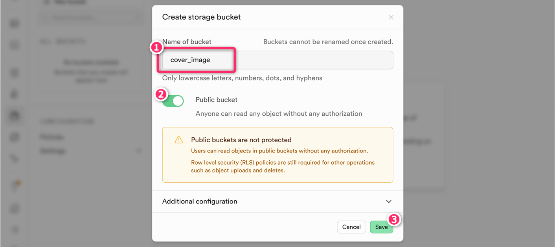Select Policies under Configuration
This screenshot has height=247, width=555.
(52, 137)
